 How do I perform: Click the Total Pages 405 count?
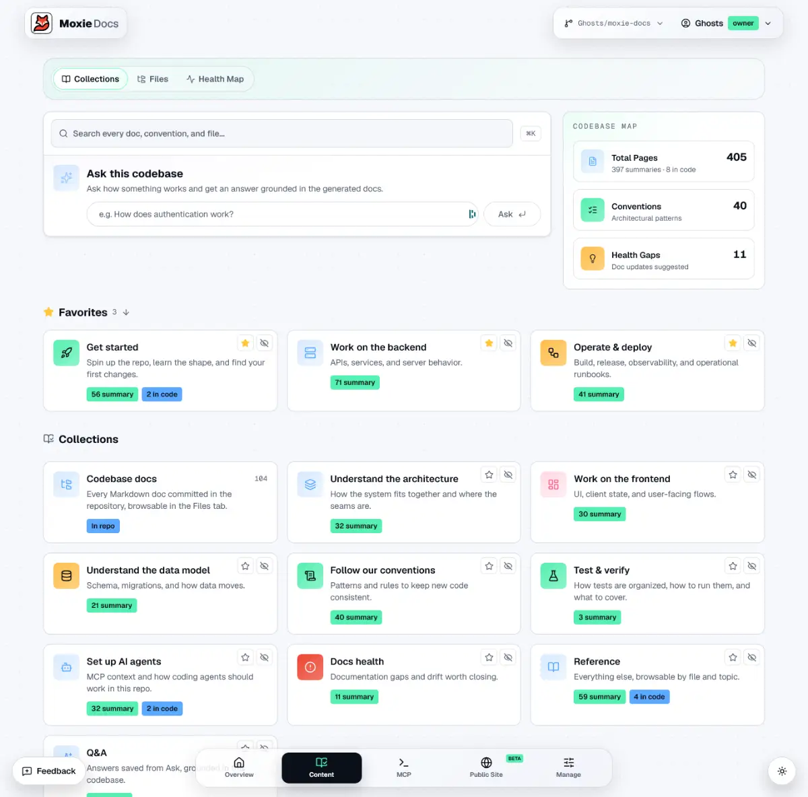coord(737,157)
